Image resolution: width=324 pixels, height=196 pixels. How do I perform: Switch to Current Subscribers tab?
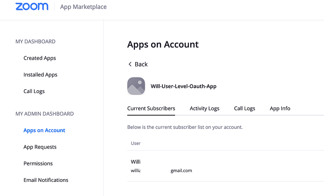click(x=151, y=109)
